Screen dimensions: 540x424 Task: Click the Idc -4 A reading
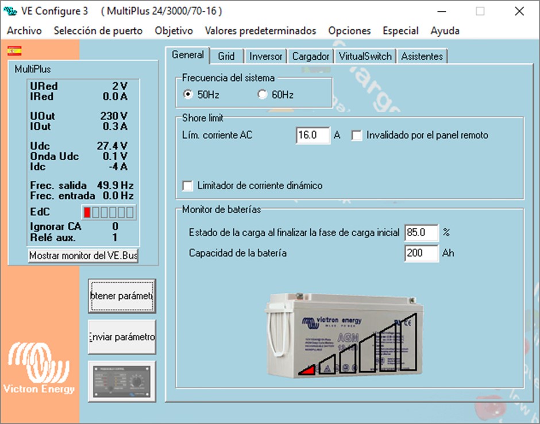click(79, 167)
